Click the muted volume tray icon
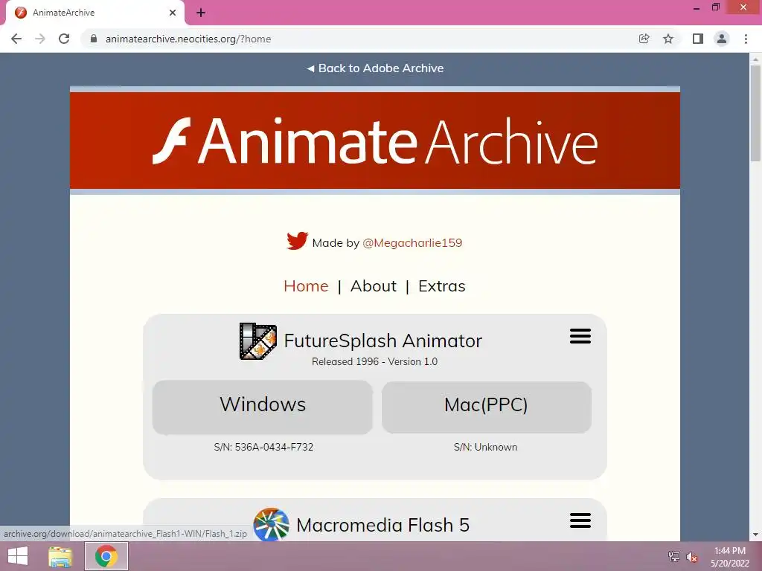This screenshot has width=762, height=571. 692,557
